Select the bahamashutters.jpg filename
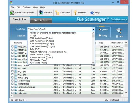The height and width of the screenshot is (103, 138). point(26,87)
